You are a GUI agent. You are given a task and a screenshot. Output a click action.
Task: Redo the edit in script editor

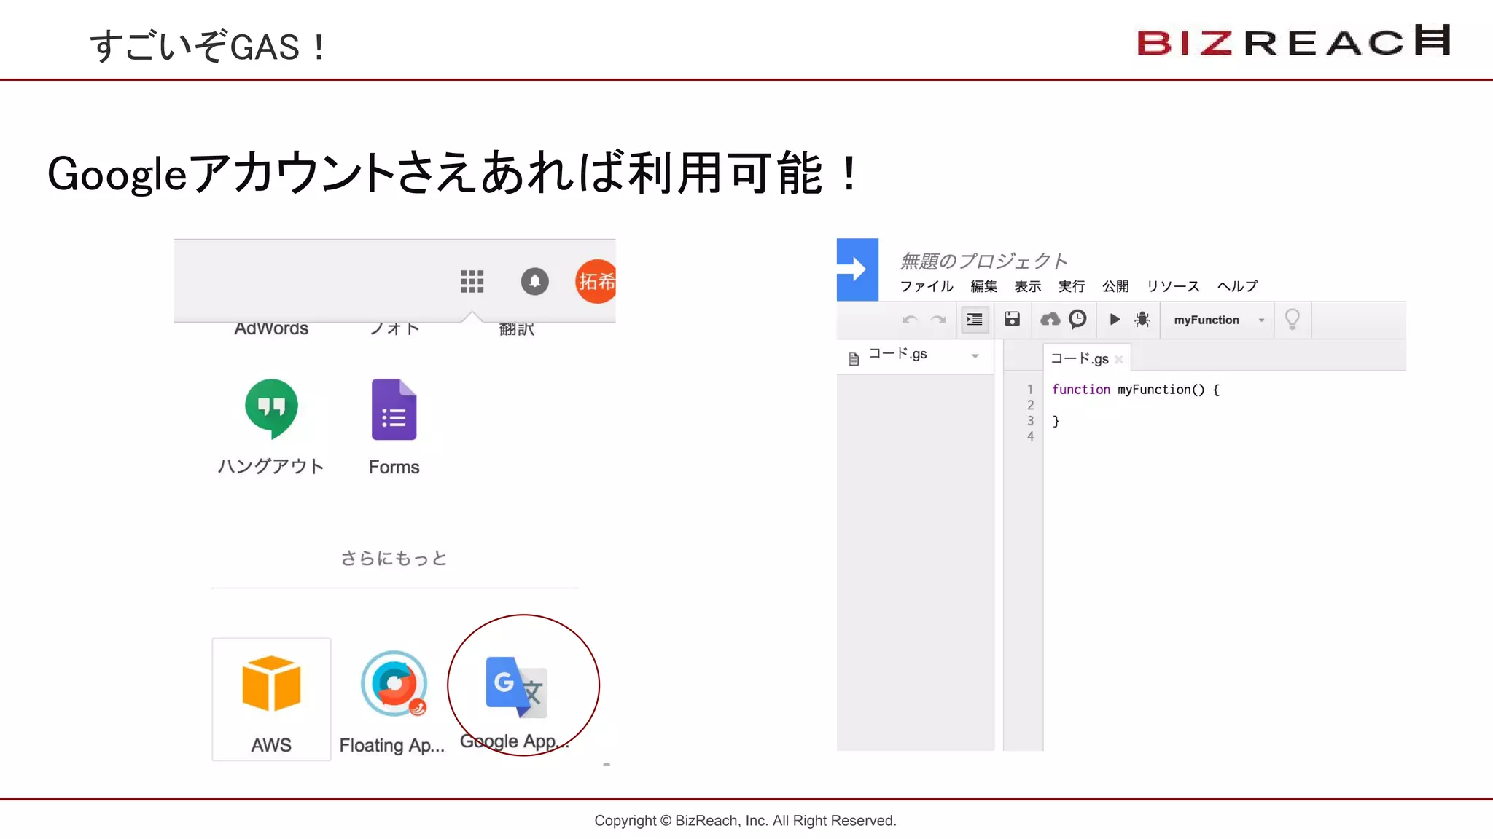click(x=938, y=320)
